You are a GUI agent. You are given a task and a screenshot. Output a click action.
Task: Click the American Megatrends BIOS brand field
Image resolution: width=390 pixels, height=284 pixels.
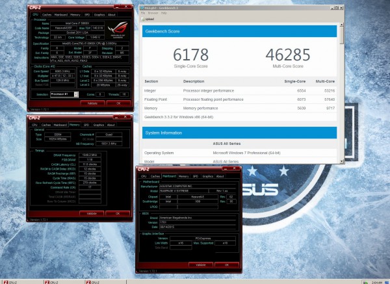coord(198,218)
